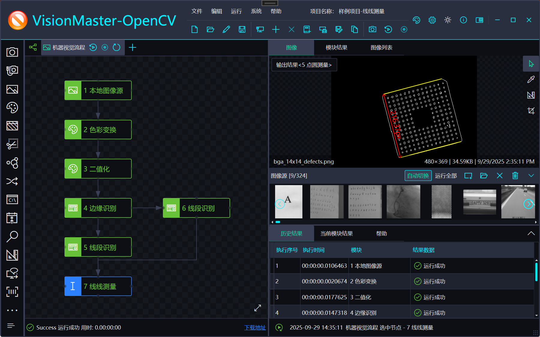
Task: Select the 历史结果 tab
Action: pyautogui.click(x=291, y=234)
